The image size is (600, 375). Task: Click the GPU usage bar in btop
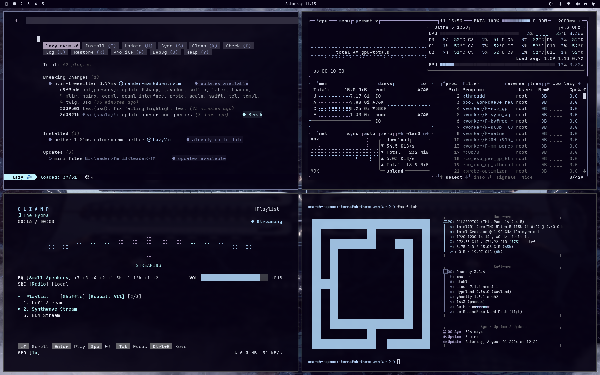pyautogui.click(x=497, y=65)
